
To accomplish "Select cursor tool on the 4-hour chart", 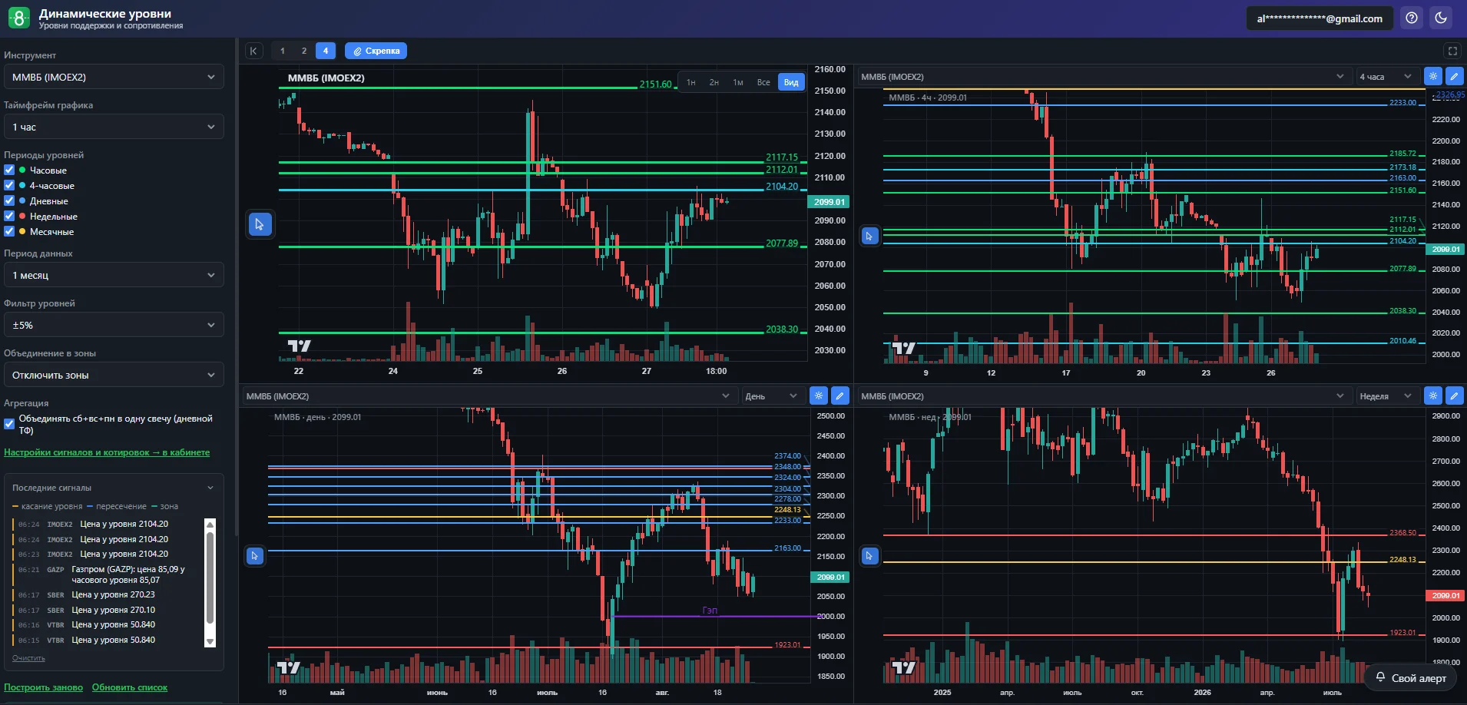I will pos(869,236).
